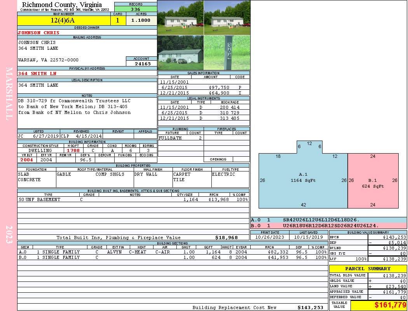Click the A.0 sketch vector string row

pyautogui.click(x=329, y=220)
